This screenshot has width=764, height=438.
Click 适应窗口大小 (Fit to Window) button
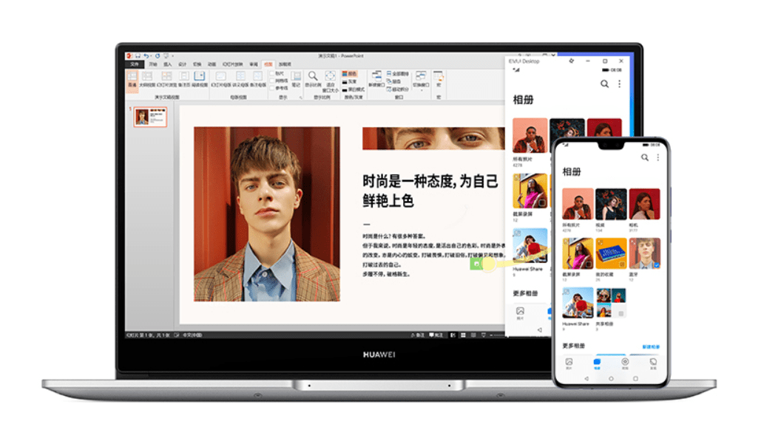[x=331, y=76]
